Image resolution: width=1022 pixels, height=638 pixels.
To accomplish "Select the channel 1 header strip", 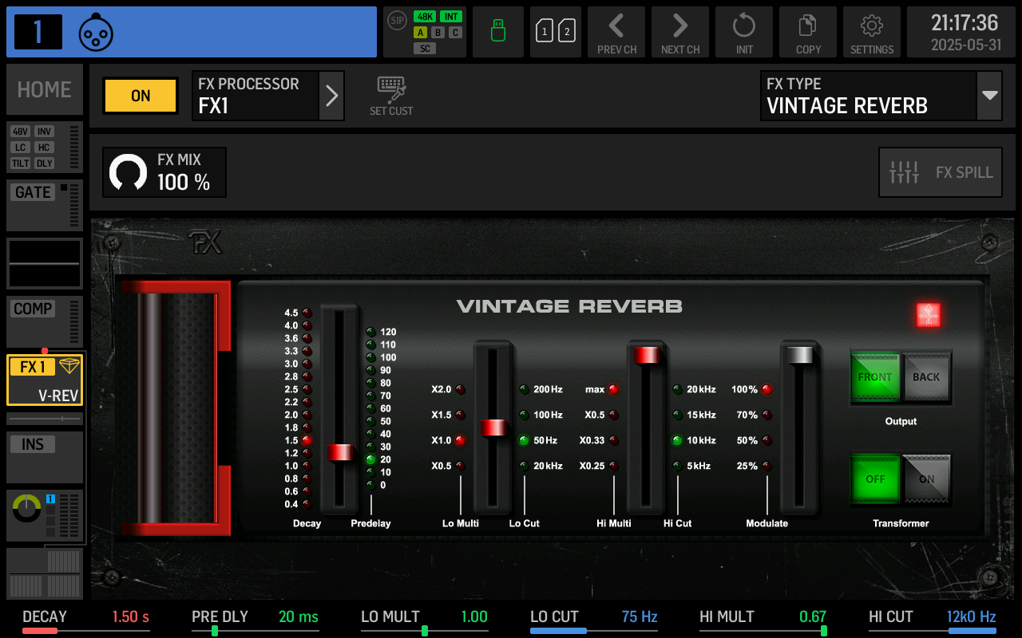I will (x=192, y=32).
